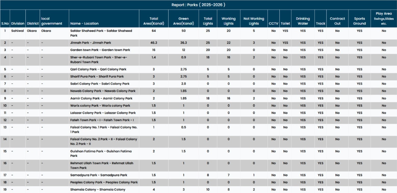Click the Contract Out column header

(x=337, y=21)
